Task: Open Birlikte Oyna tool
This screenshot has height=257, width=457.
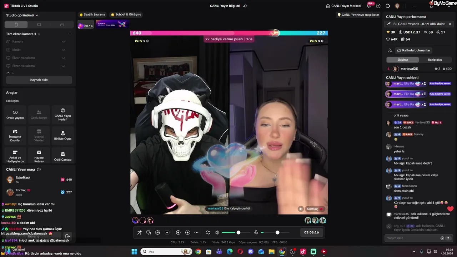Action: click(x=63, y=136)
